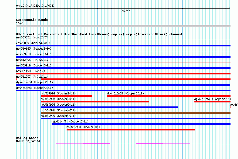The width and height of the screenshot is (238, 159).
Task: Select the red loss bar under nsv821198
Action: click(x=123, y=74)
